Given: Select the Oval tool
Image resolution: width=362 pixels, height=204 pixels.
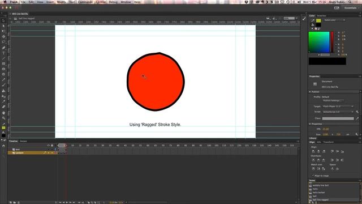Looking at the screenshot, I should pyautogui.click(x=3, y=69).
